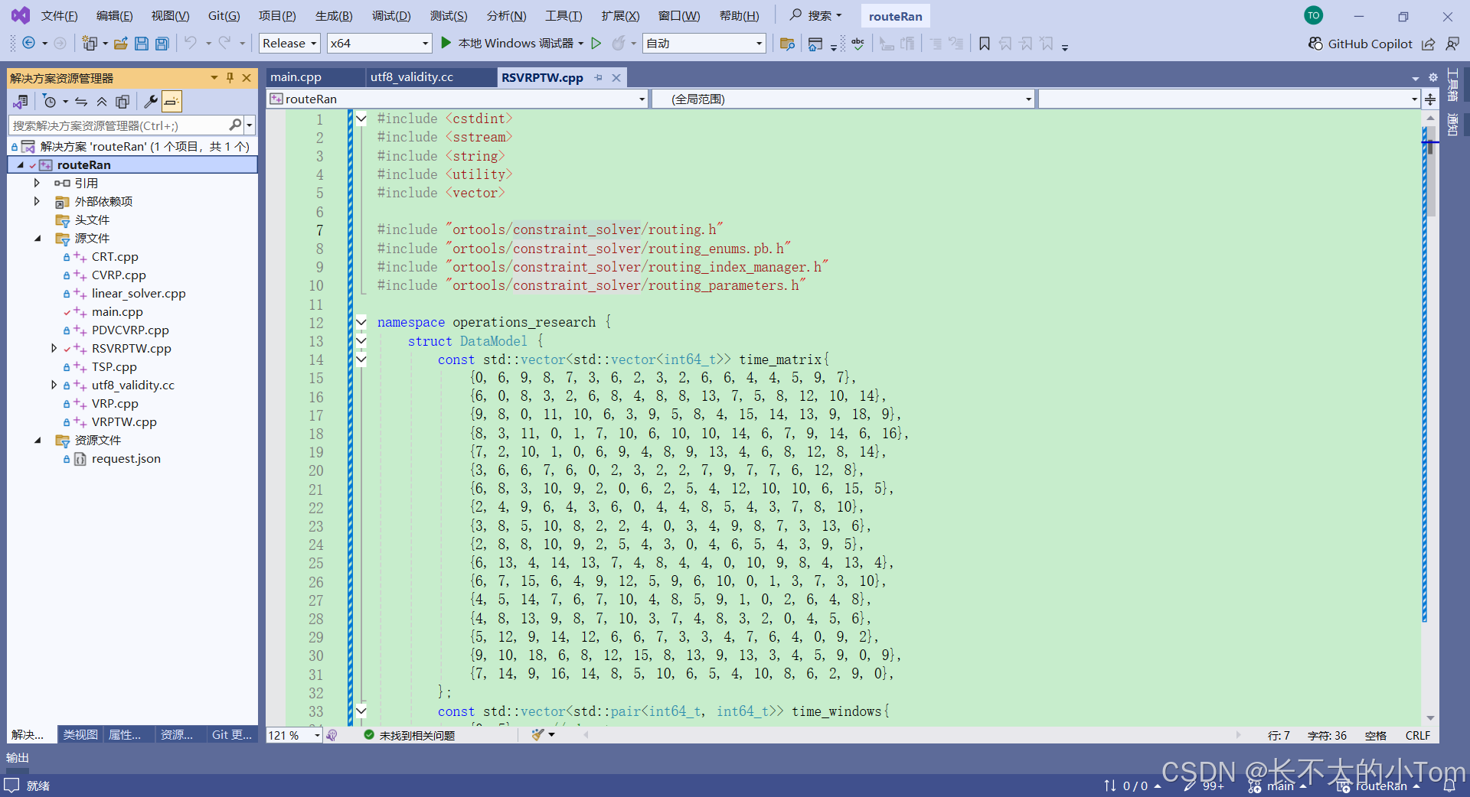Adjust the 121% editor zoom control
The height and width of the screenshot is (797, 1470).
click(x=293, y=735)
